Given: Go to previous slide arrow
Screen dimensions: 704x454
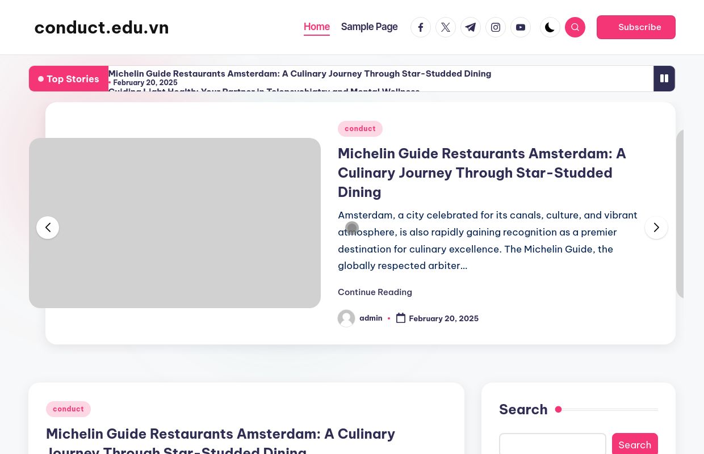Looking at the screenshot, I should (48, 228).
